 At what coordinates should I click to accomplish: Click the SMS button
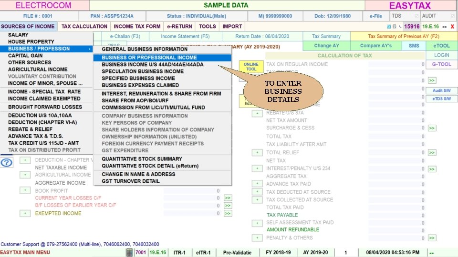(414, 46)
